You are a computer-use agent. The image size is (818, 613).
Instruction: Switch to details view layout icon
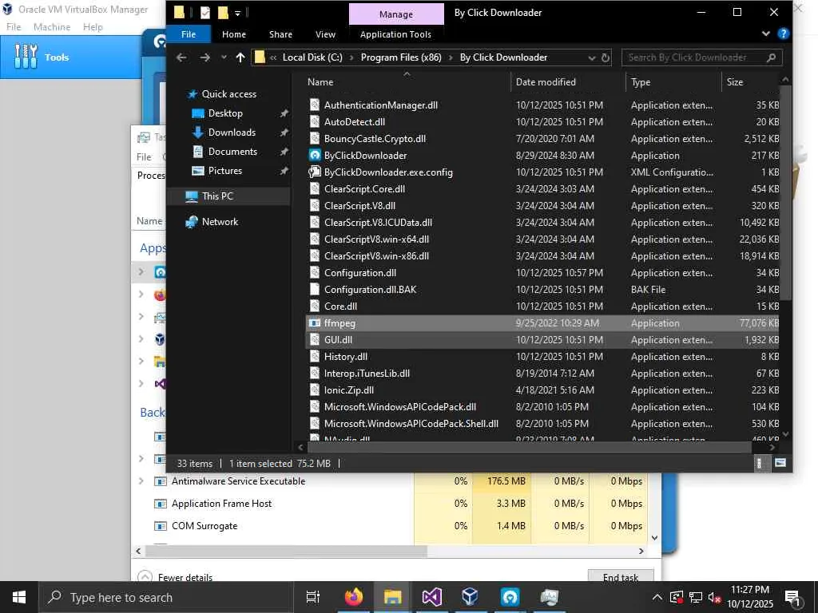[x=760, y=464]
